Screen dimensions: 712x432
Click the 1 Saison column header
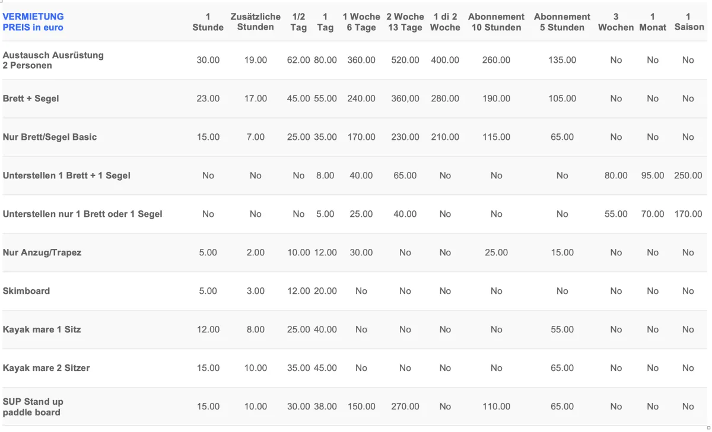tap(689, 22)
